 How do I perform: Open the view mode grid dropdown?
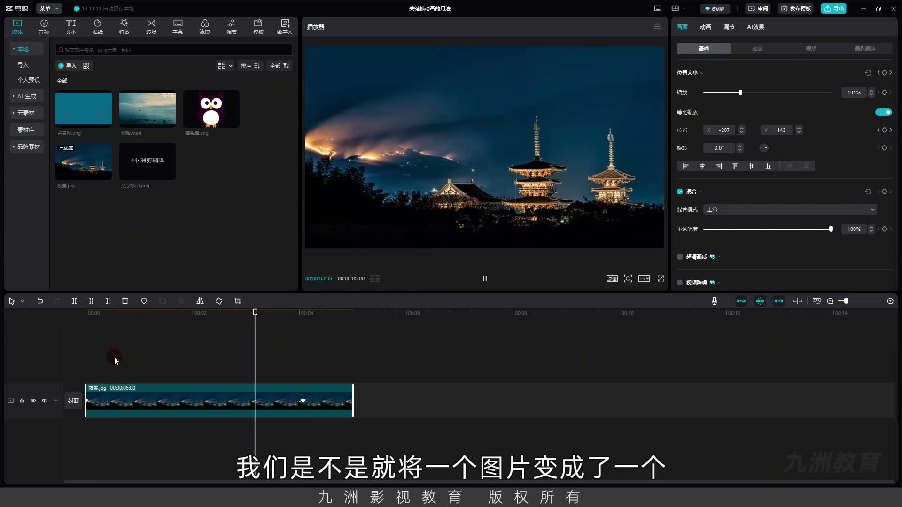[x=225, y=66]
